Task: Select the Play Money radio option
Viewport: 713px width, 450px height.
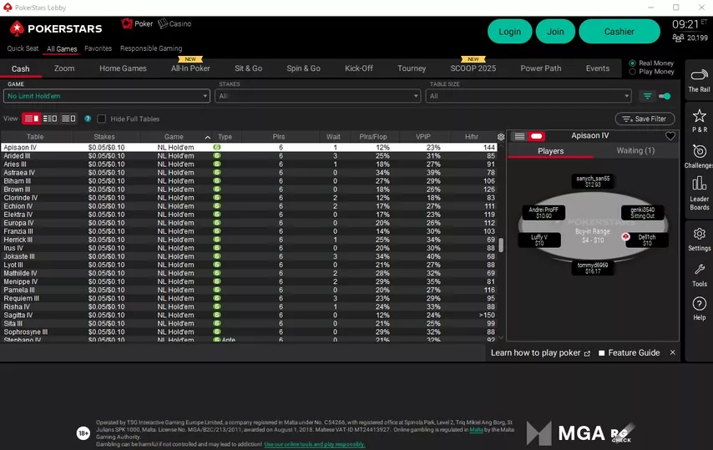Action: [x=632, y=72]
